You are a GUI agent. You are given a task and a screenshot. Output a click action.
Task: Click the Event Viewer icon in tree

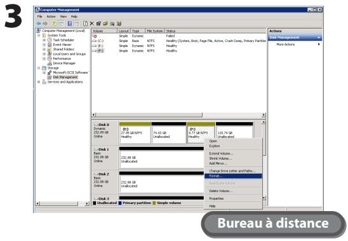click(x=50, y=45)
